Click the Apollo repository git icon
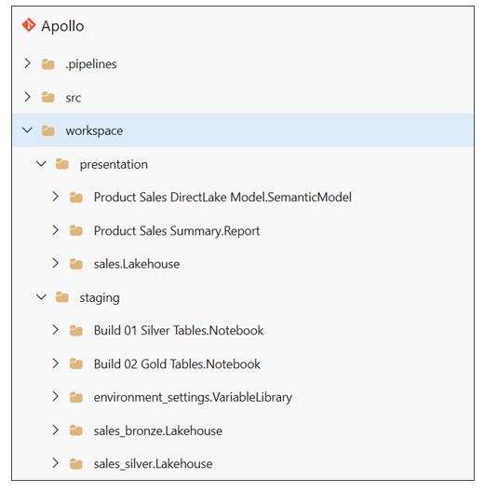The width and height of the screenshot is (484, 493). click(x=29, y=25)
